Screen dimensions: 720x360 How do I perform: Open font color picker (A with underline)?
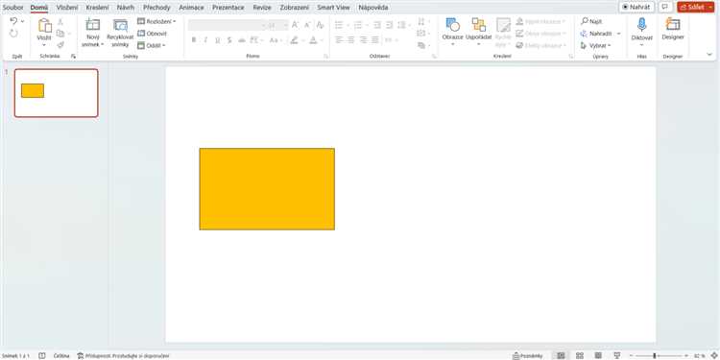tap(313, 40)
